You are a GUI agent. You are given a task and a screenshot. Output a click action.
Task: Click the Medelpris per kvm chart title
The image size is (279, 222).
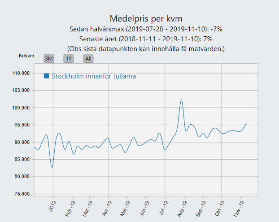coord(146,18)
